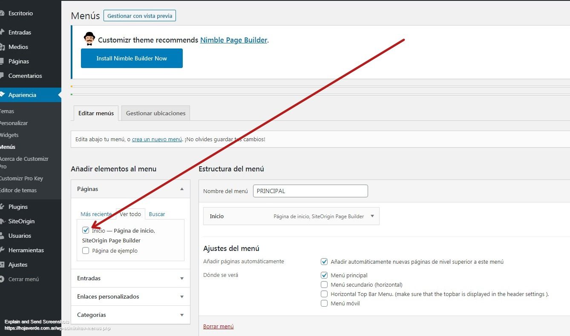Click the Entradas pushpin icon
The width and height of the screenshot is (570, 336).
coord(2,32)
